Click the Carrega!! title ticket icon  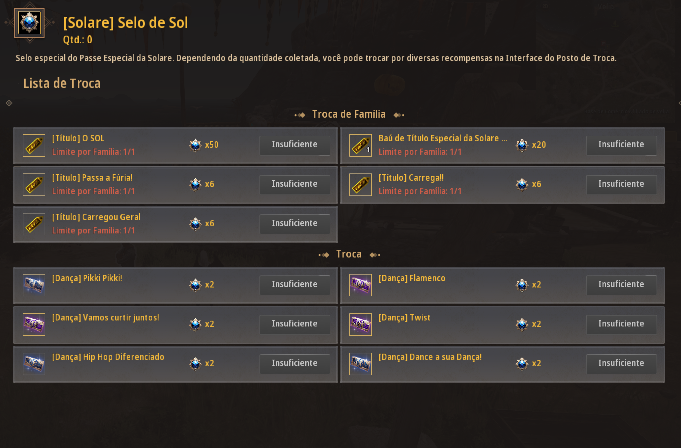click(x=360, y=185)
